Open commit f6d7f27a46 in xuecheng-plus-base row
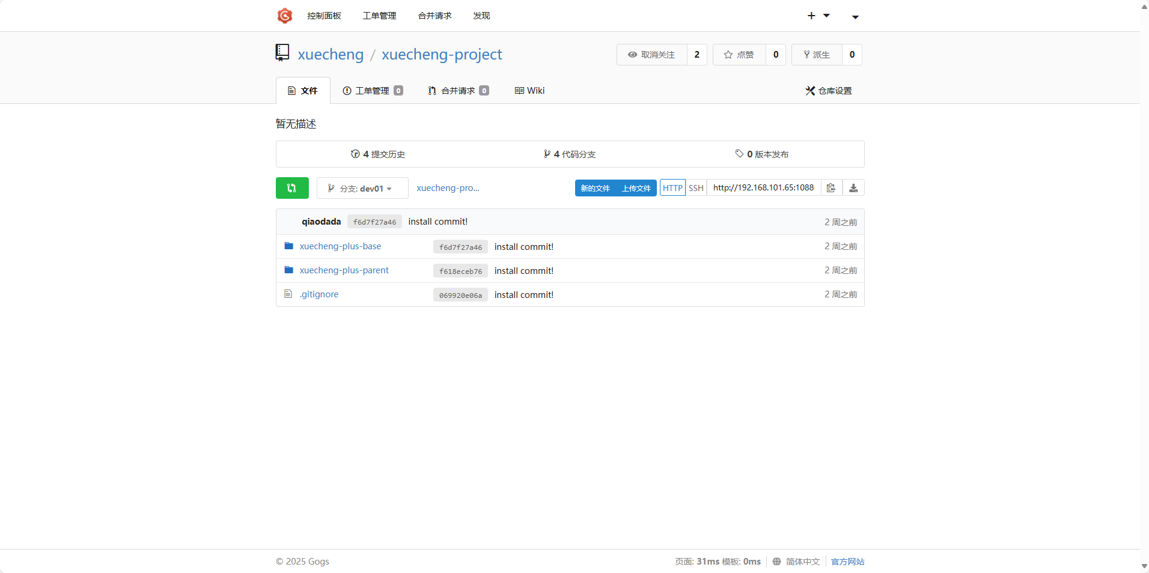 click(460, 247)
